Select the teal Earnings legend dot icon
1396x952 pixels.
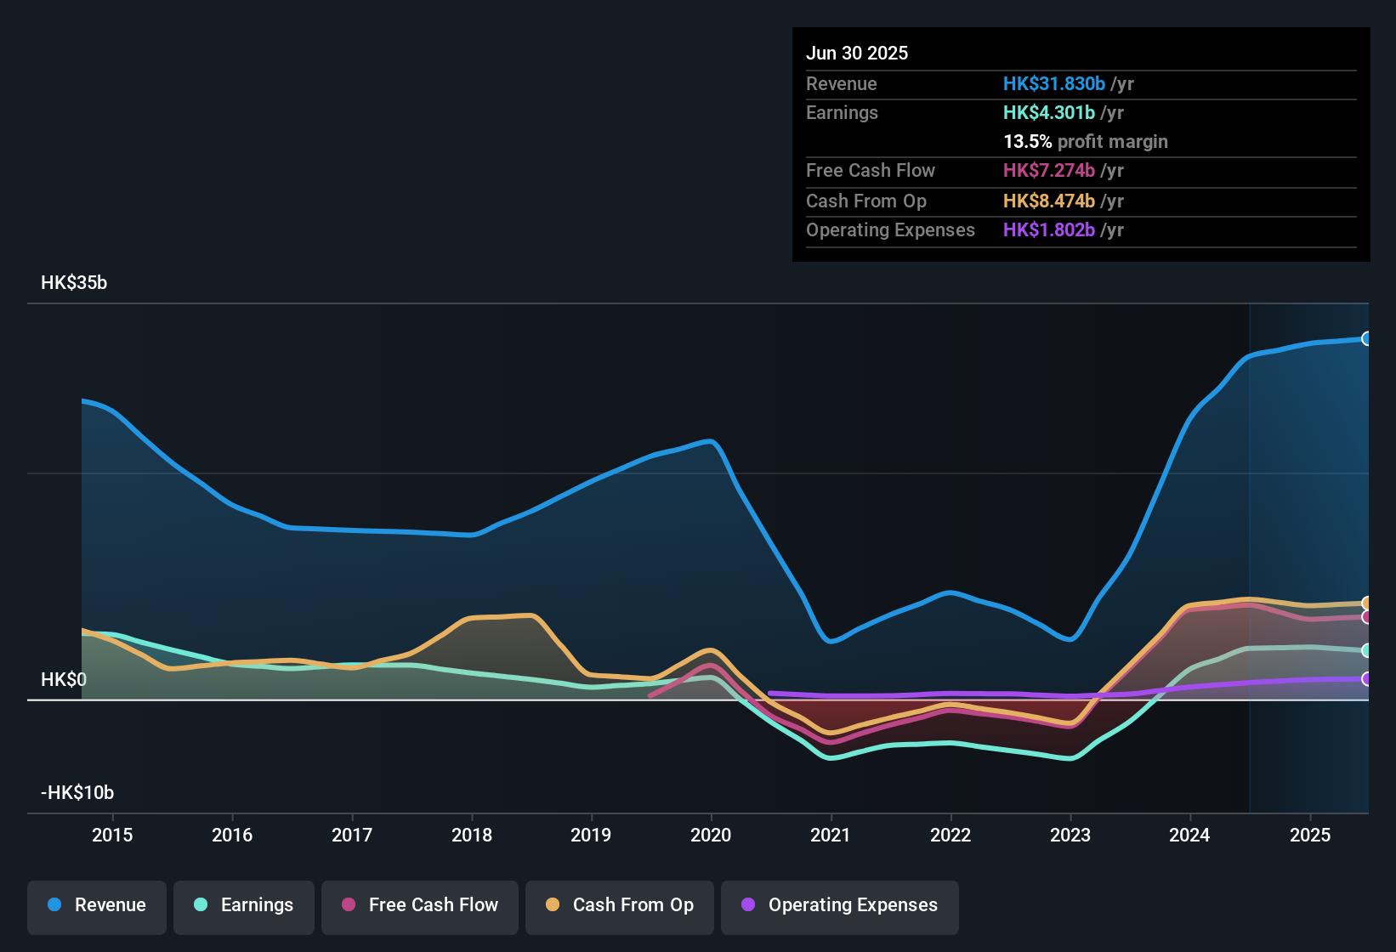tap(201, 906)
